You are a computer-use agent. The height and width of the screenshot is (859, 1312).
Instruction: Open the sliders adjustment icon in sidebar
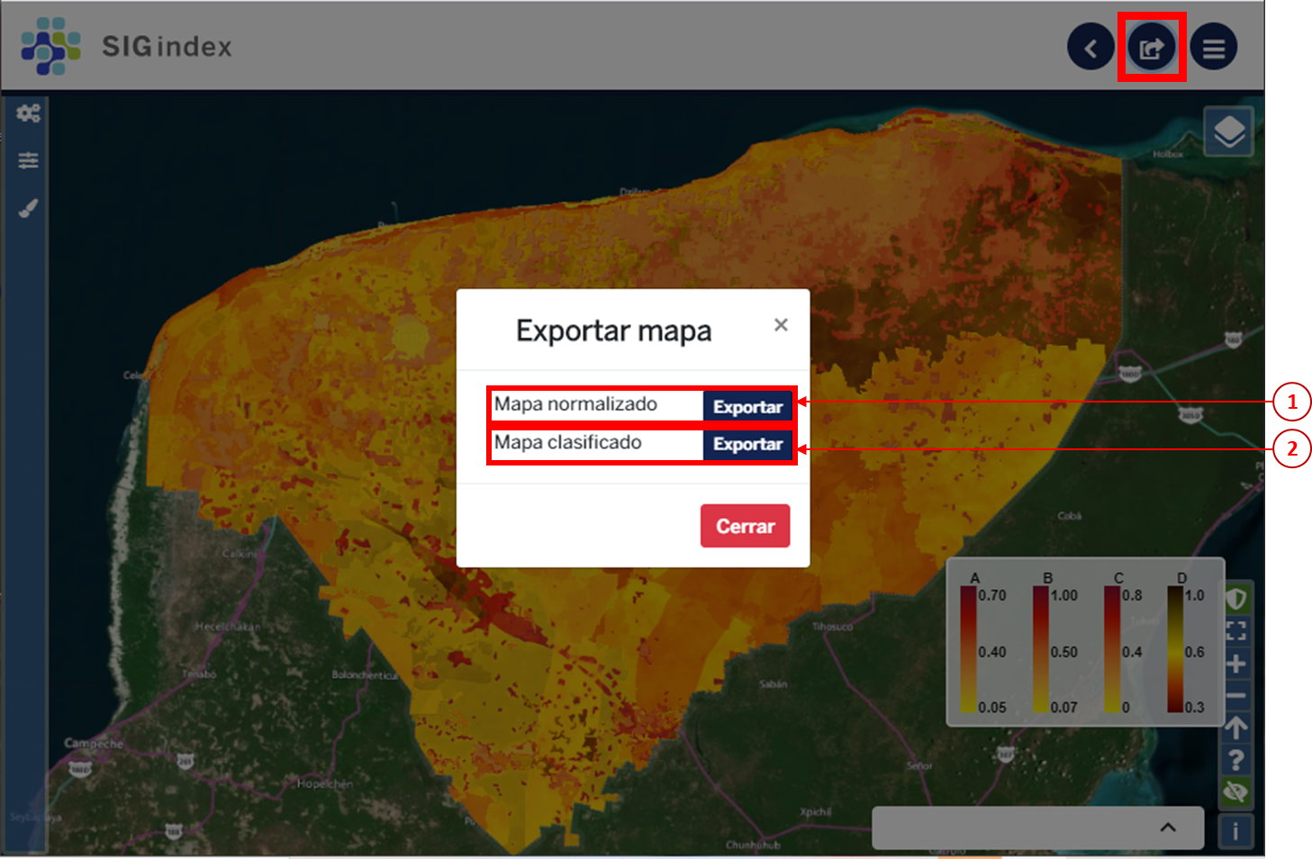click(28, 160)
